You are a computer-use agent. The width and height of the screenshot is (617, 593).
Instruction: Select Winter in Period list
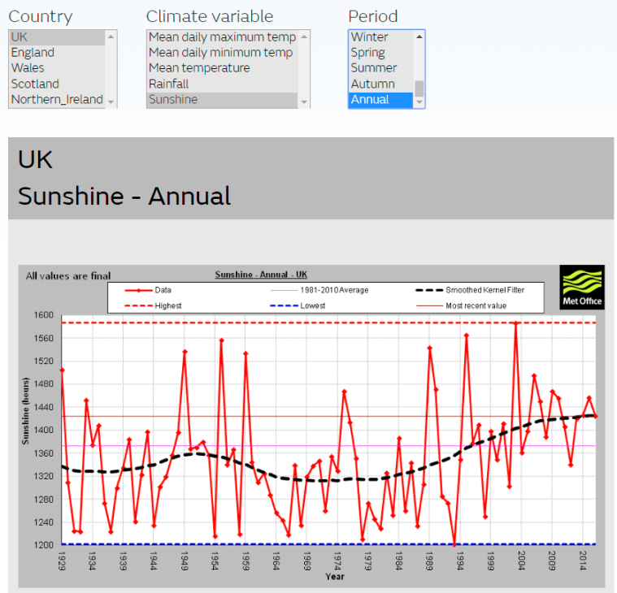click(369, 37)
